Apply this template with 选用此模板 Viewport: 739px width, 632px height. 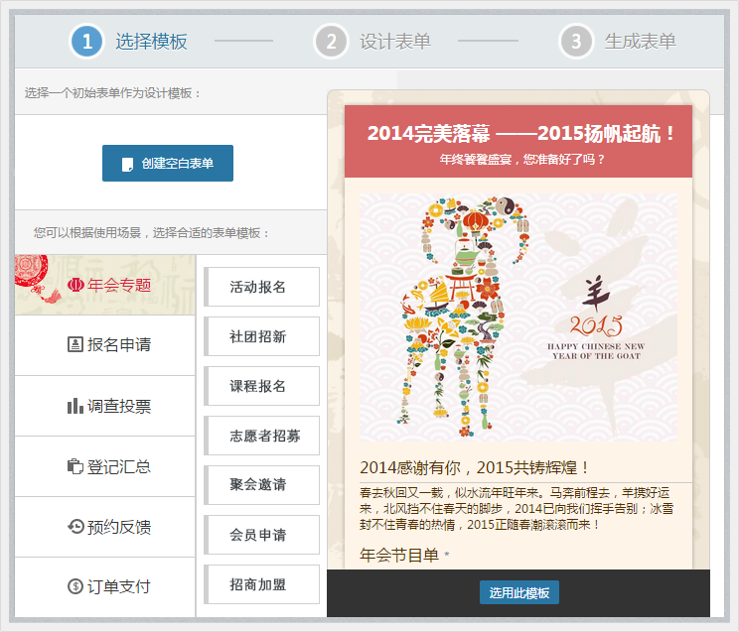tap(519, 592)
